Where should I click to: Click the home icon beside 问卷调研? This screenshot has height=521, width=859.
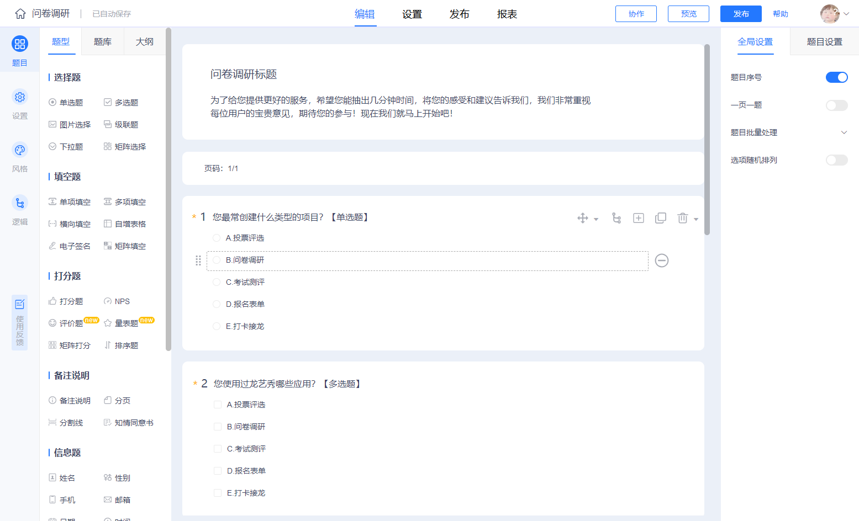point(20,14)
